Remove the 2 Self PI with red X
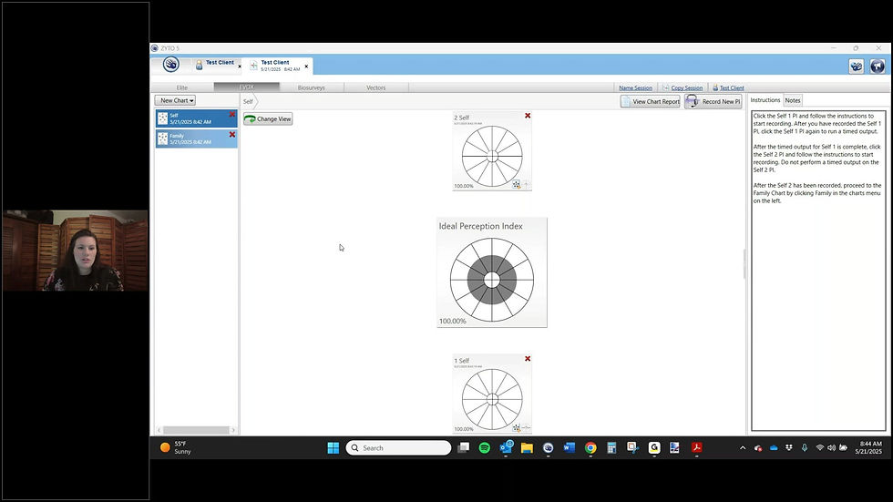The image size is (893, 502). click(528, 116)
